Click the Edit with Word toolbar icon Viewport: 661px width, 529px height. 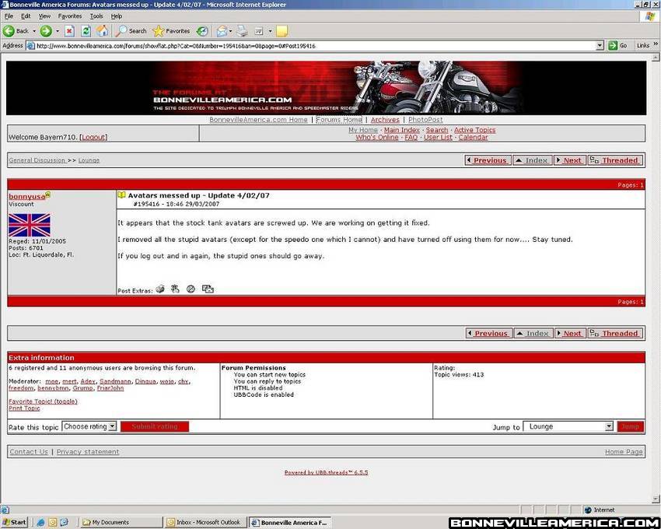[259, 31]
